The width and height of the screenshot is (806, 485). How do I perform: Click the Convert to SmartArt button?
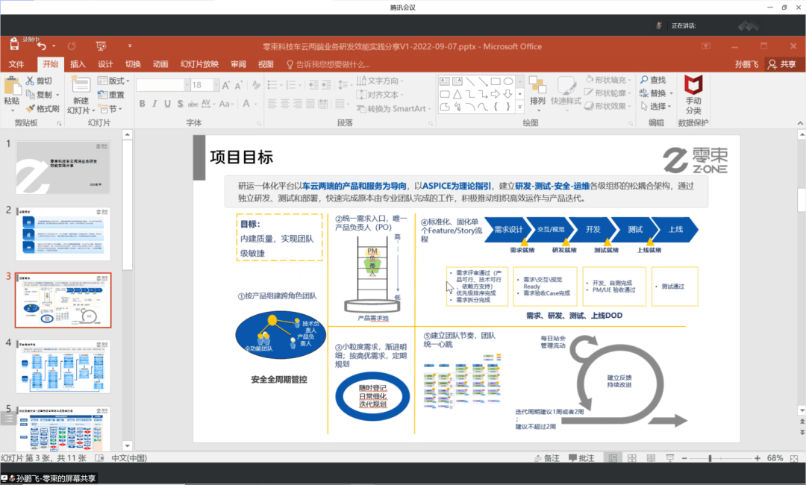point(394,108)
